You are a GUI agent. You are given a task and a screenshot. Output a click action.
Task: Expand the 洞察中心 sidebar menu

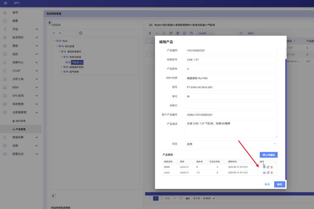point(21,62)
